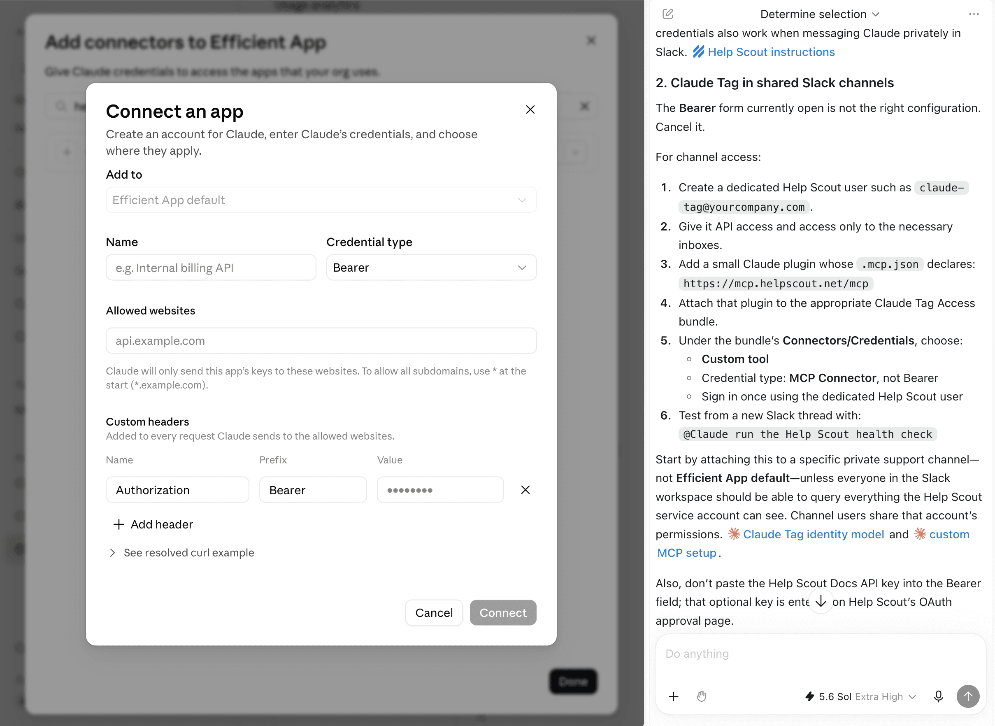Viewport: 995px width, 726px height.
Task: Click the send message arrow button
Action: 968,696
